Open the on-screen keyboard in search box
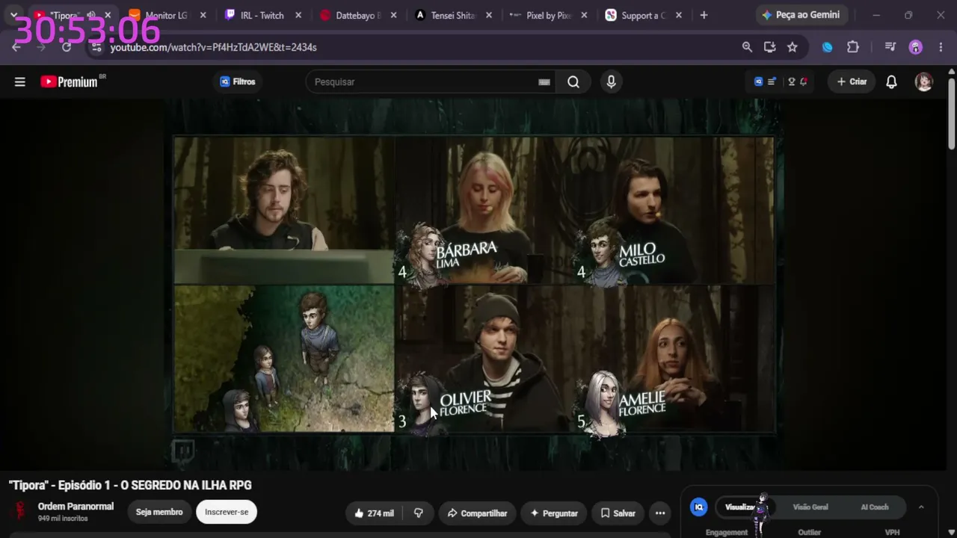This screenshot has height=538, width=957. (544, 82)
